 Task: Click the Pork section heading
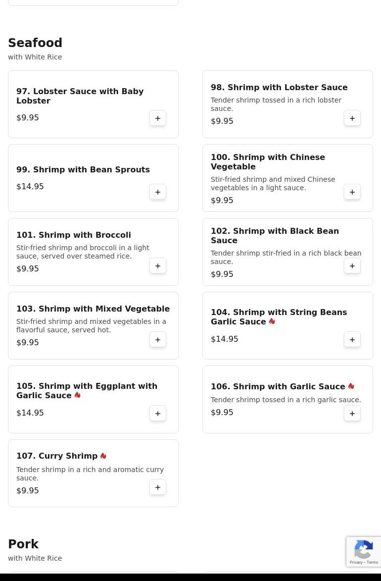[23, 544]
